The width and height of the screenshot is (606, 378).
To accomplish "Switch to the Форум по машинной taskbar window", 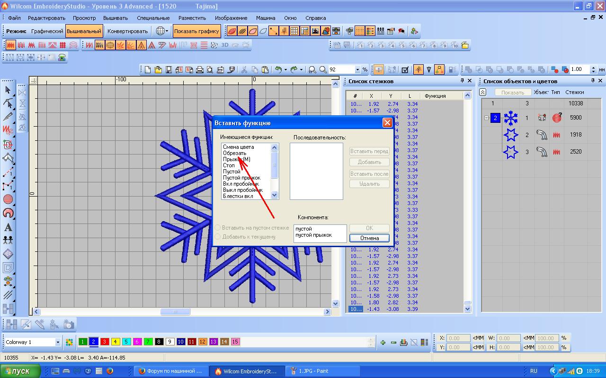I will pyautogui.click(x=170, y=371).
